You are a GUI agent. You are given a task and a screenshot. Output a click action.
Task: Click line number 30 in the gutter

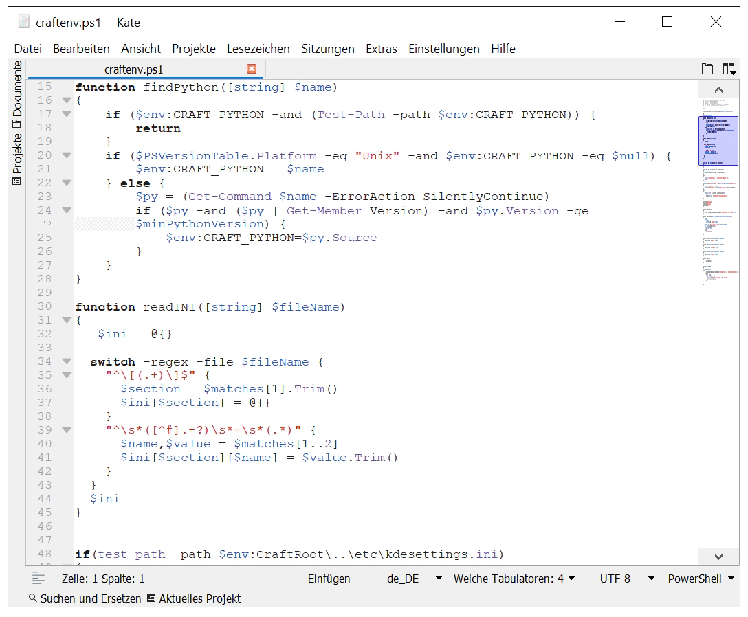tap(45, 306)
